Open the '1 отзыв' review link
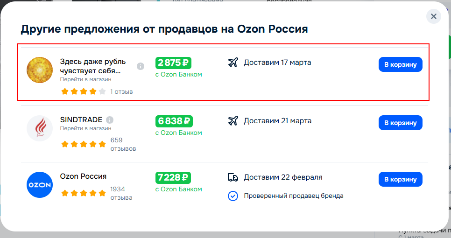 tap(121, 92)
